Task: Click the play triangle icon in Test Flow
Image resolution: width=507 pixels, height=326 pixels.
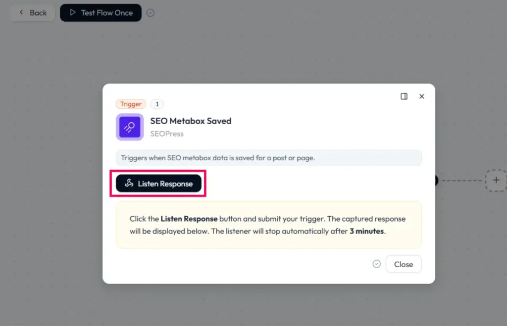Action: click(73, 12)
